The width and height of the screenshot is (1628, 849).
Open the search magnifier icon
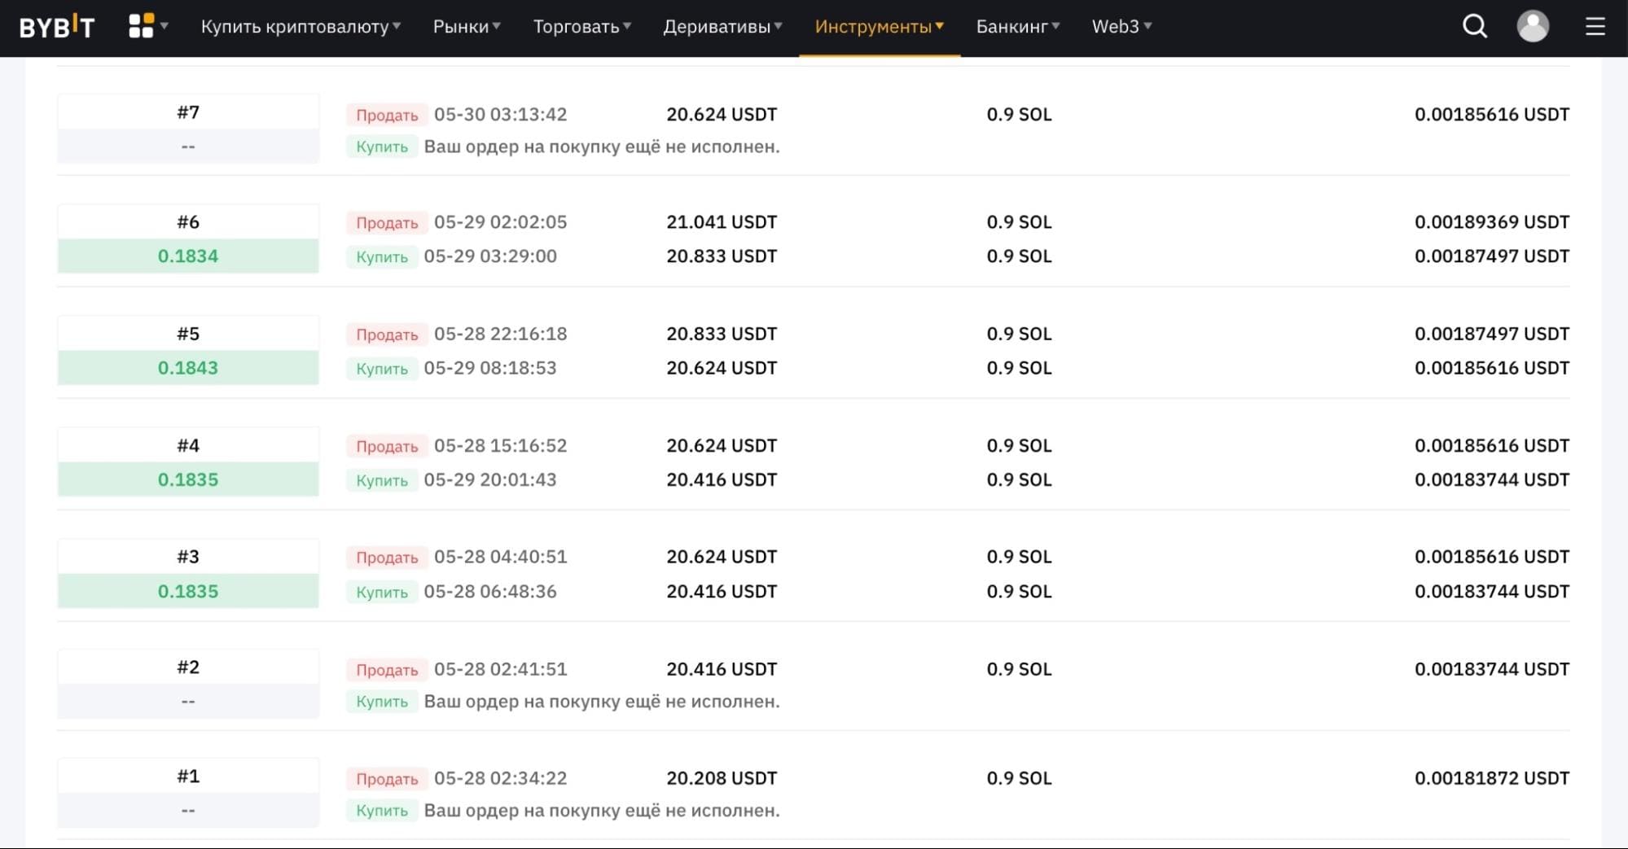pyautogui.click(x=1475, y=27)
